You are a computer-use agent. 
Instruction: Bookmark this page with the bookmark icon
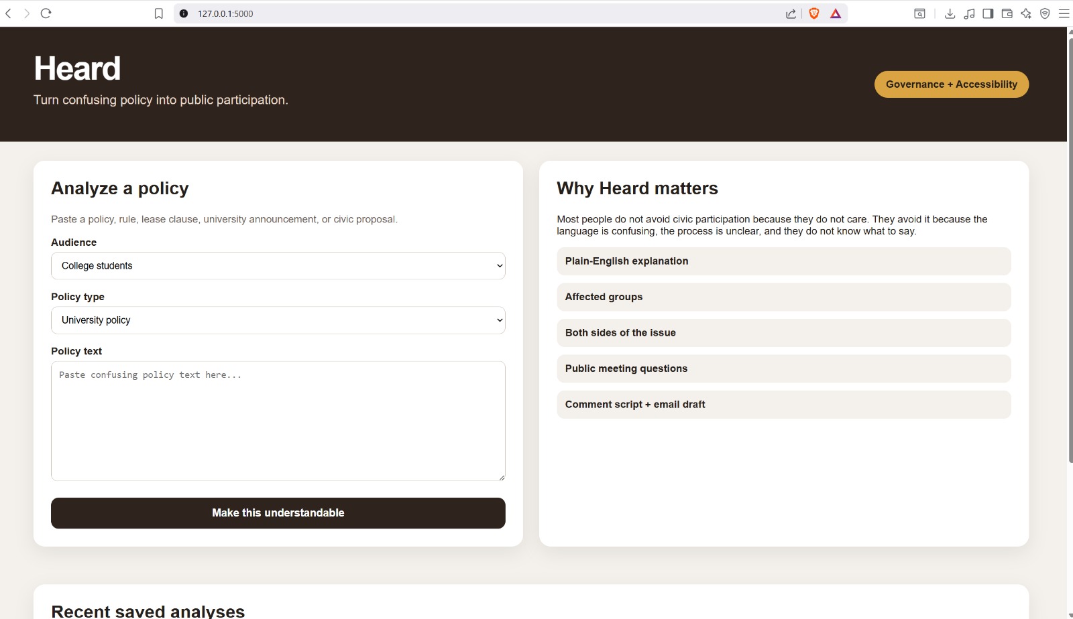[x=159, y=13]
